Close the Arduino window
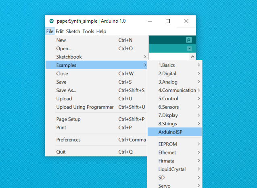257x188 pixels. [186, 21]
